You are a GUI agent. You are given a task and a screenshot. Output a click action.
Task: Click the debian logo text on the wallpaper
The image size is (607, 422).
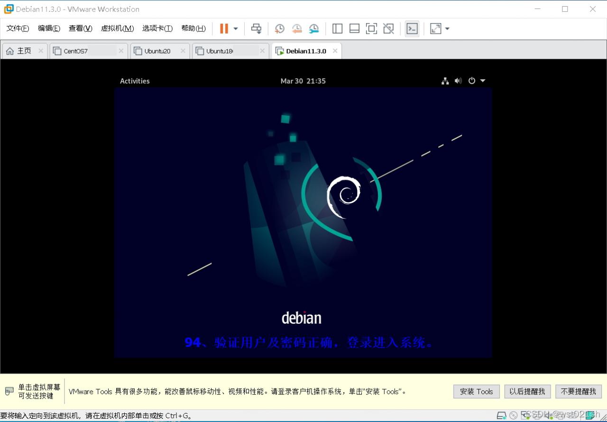[302, 317]
